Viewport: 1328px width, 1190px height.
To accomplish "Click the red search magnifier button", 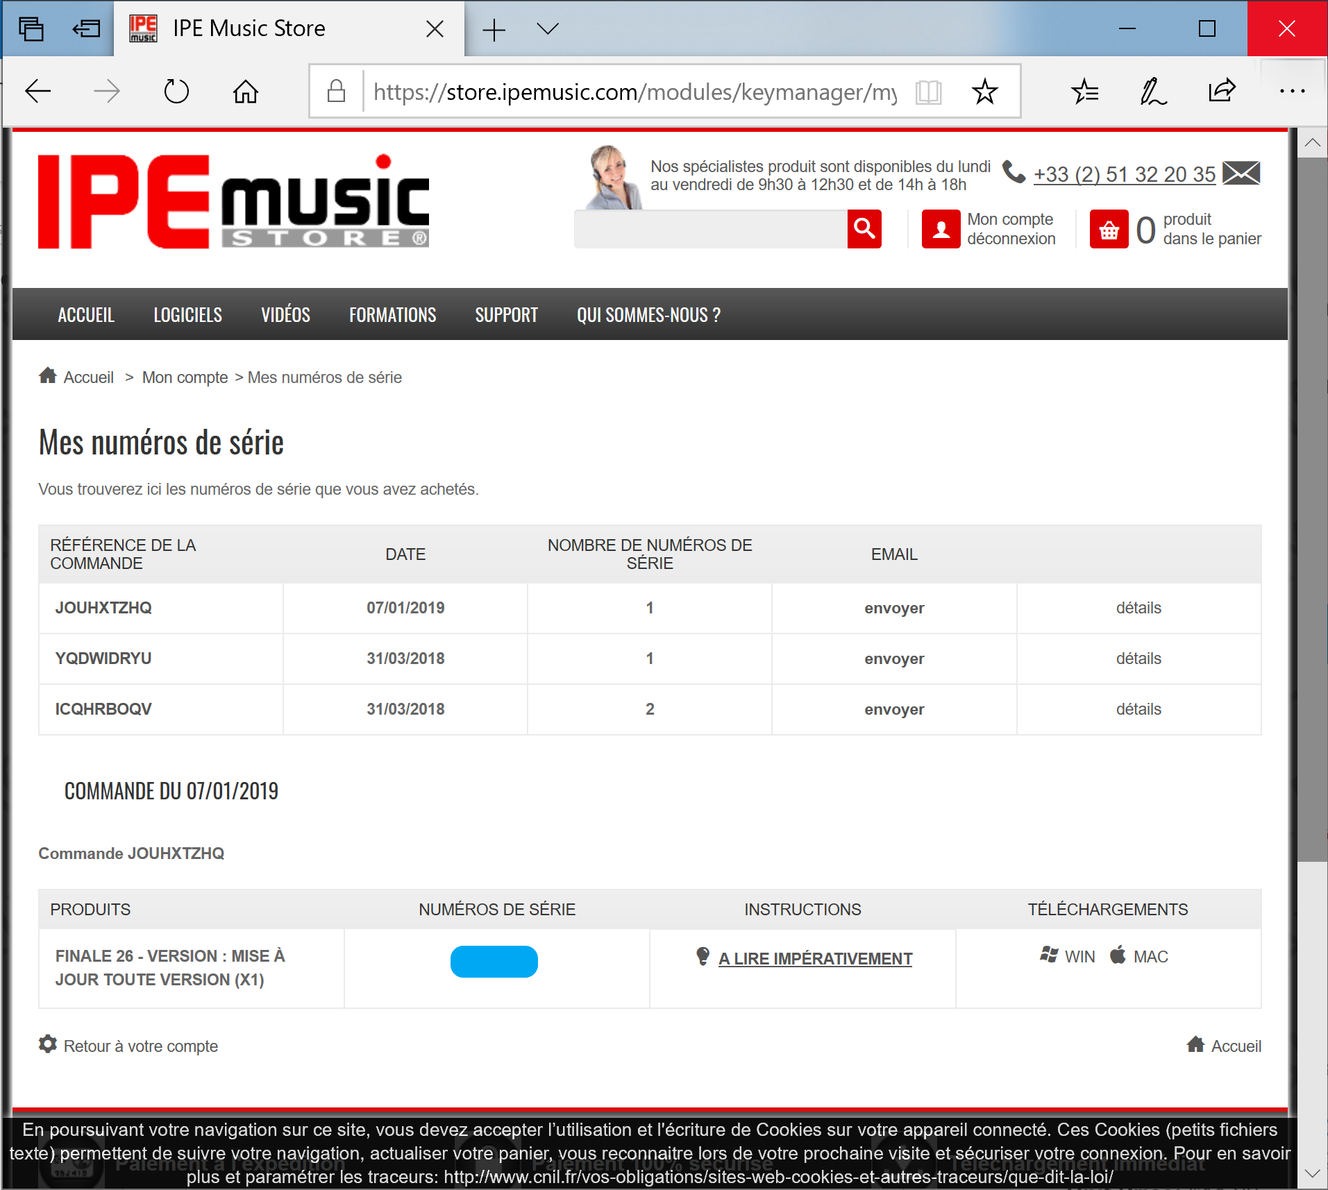I will click(x=864, y=229).
